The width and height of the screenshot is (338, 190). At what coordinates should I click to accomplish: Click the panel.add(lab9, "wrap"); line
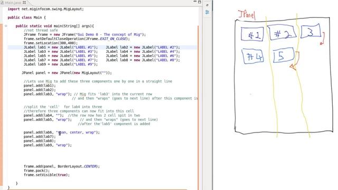[x=48, y=145]
